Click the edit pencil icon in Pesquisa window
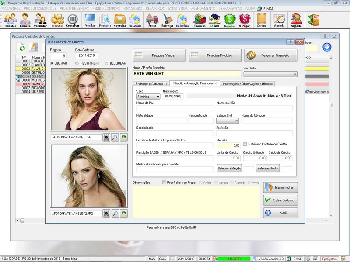The height and width of the screenshot is (262, 350). click(x=33, y=47)
